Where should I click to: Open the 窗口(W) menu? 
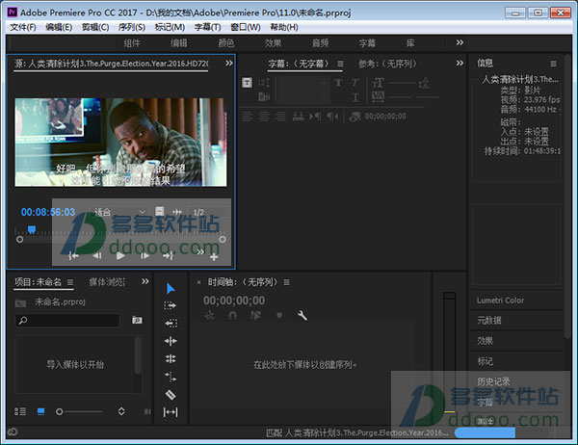(246, 27)
